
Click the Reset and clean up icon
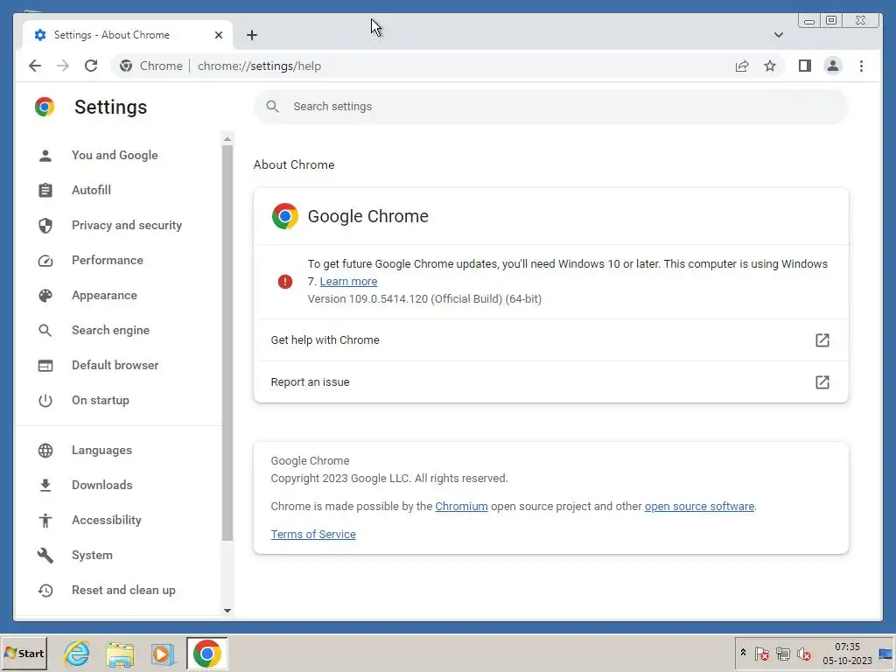[x=45, y=591]
